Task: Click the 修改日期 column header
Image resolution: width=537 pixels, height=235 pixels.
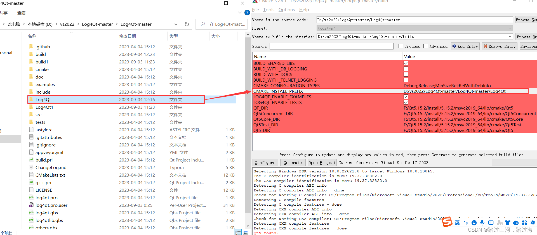Action: click(128, 36)
